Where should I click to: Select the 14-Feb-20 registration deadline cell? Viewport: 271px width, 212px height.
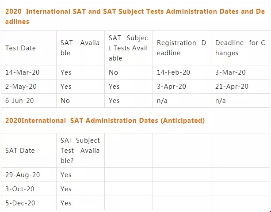[x=173, y=72]
